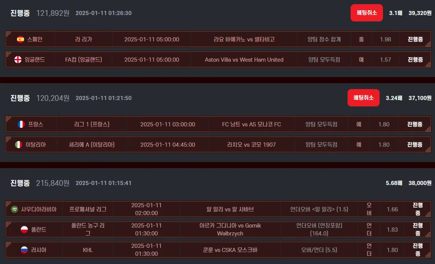Click the 라 리가 league name
This screenshot has width=435, height=264.
[84, 39]
